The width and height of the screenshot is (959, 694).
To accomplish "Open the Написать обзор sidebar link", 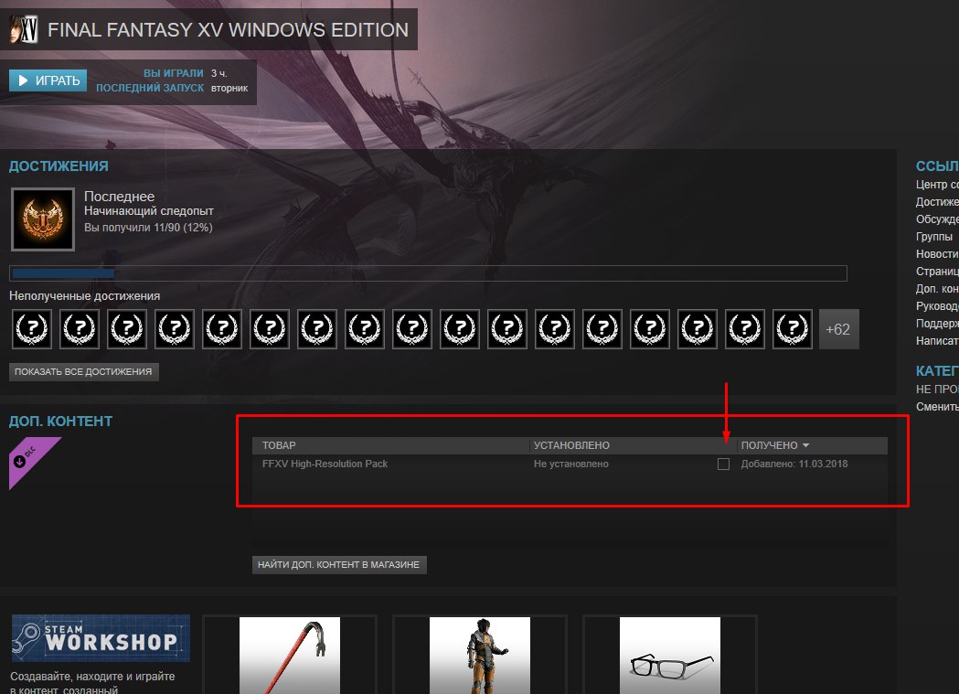I will tap(937, 340).
